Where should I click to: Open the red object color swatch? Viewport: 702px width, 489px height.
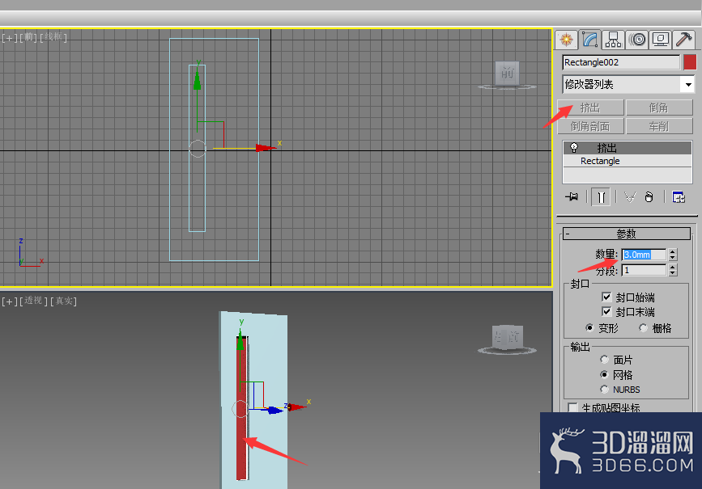690,62
